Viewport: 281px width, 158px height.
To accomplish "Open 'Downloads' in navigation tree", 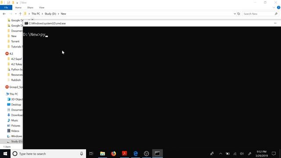I will pyautogui.click(x=15, y=115).
